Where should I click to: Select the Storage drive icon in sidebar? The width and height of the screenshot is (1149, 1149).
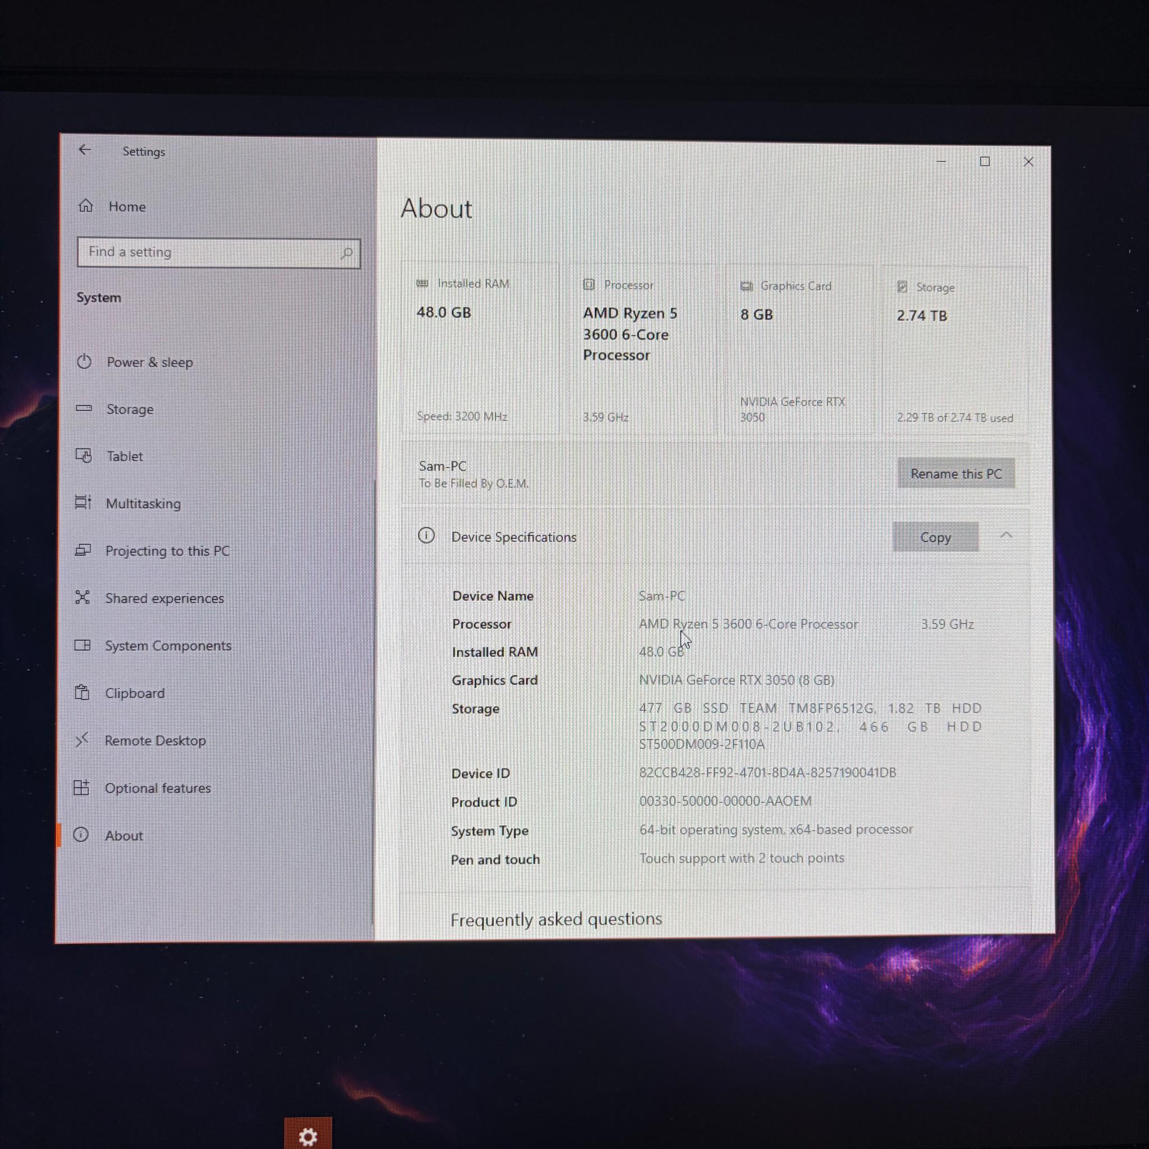coord(84,408)
